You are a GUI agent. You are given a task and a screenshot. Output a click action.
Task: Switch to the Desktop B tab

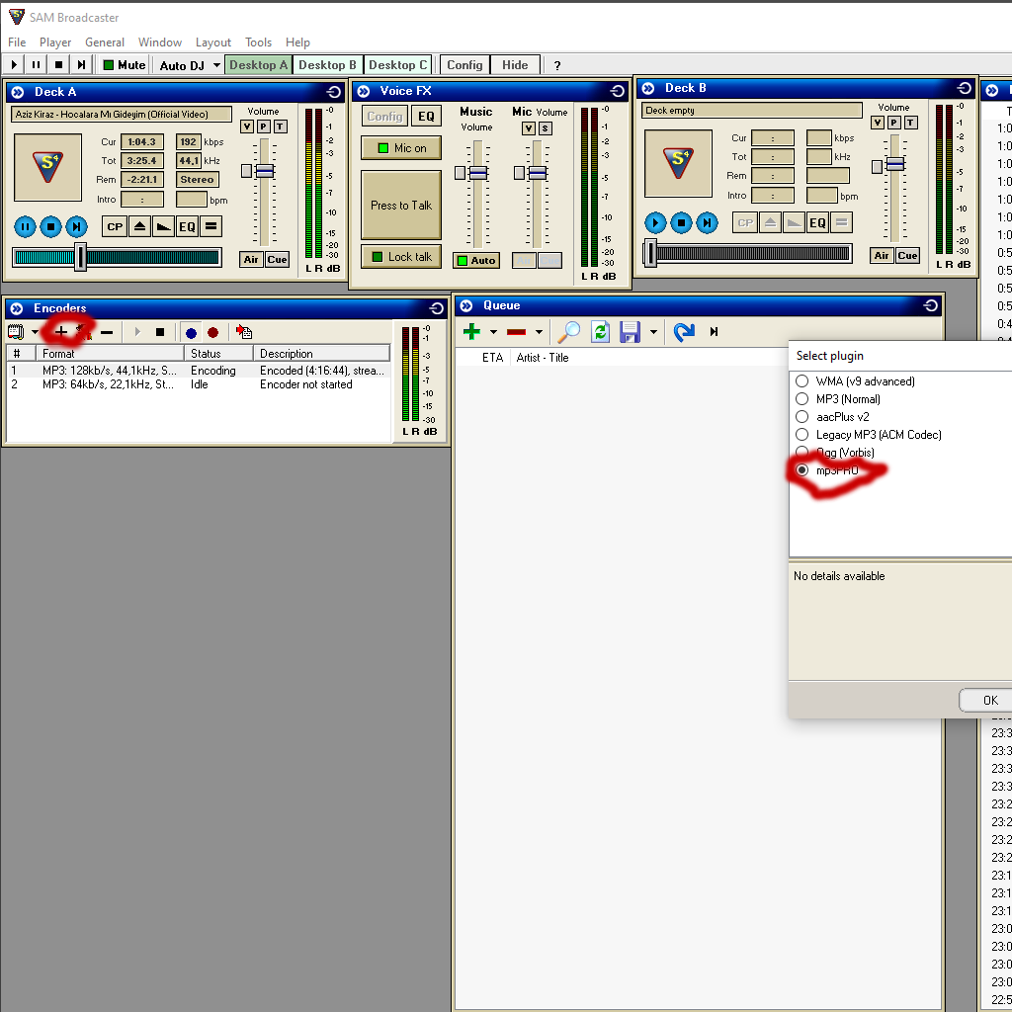coord(327,64)
